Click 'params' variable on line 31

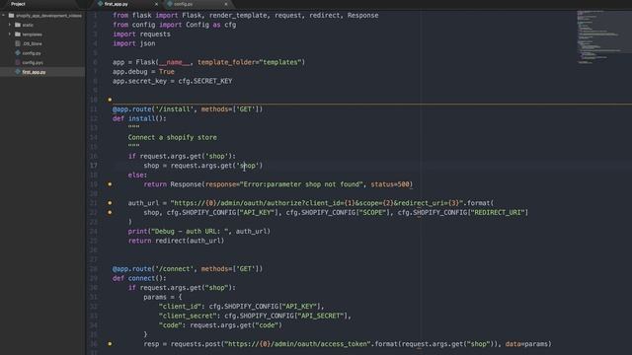155,297
